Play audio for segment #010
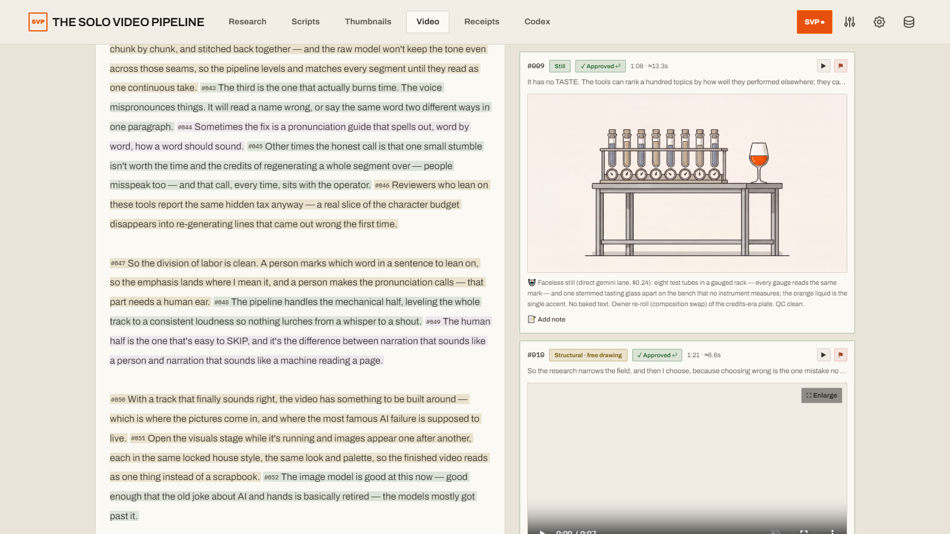The width and height of the screenshot is (950, 534). pos(824,355)
